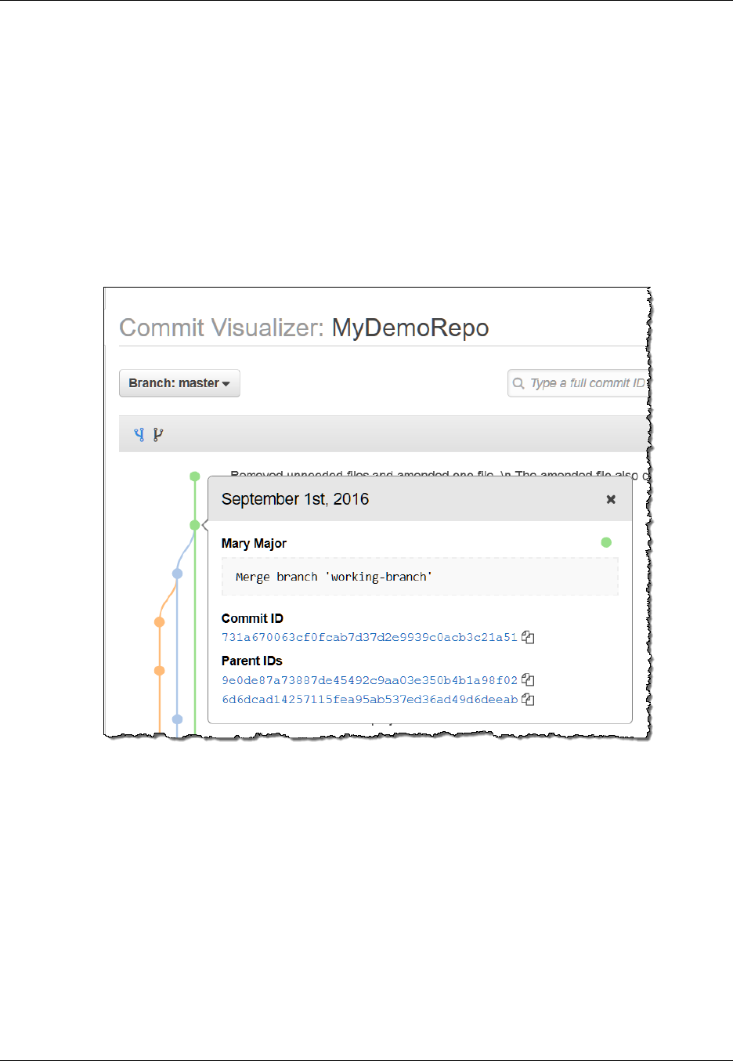Open parent commit link 6d6dcad14257
Image resolution: width=733 pixels, height=1061 pixels.
click(369, 700)
